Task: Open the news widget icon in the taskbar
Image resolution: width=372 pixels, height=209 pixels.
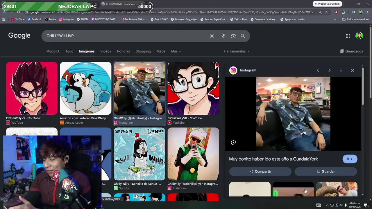Action: (x=319, y=205)
